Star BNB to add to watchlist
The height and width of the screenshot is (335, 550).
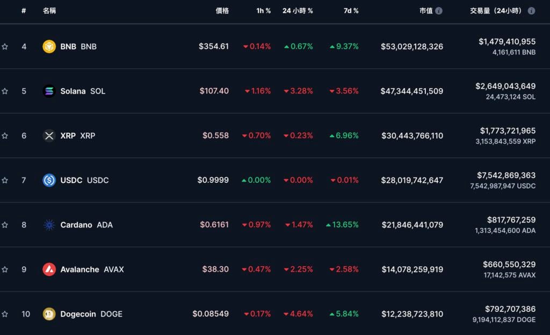pyautogui.click(x=5, y=47)
